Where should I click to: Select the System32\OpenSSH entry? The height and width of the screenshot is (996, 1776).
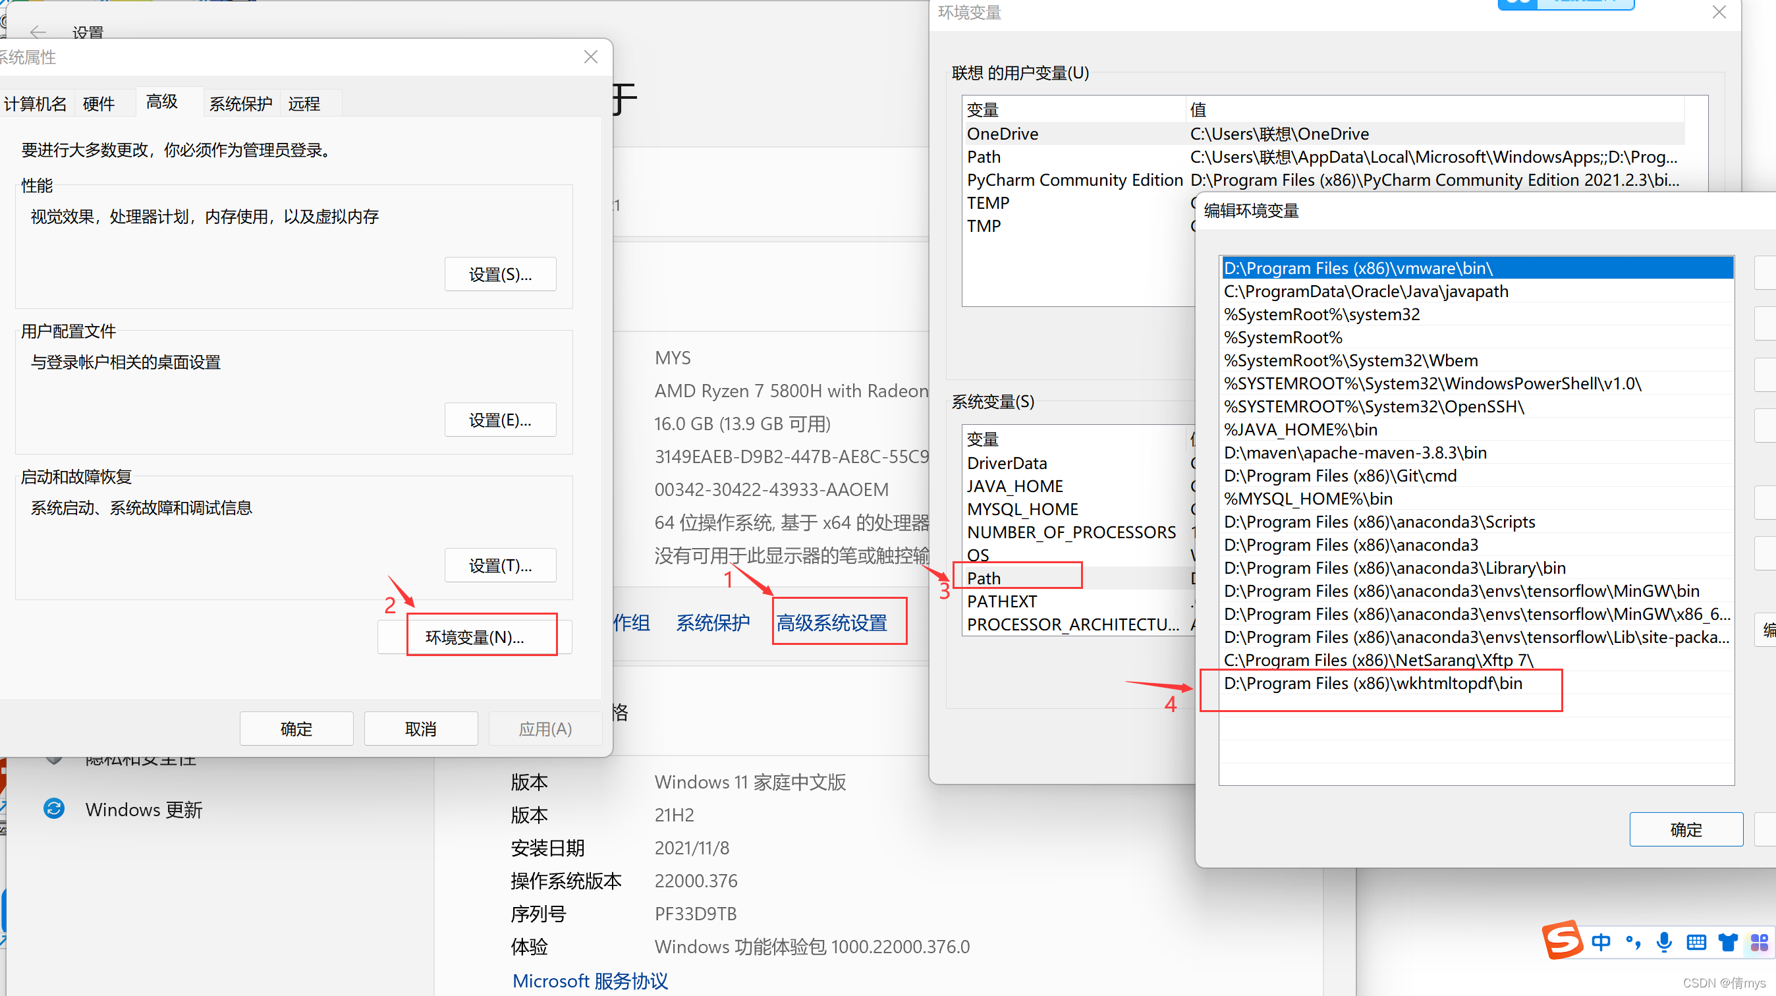(x=1477, y=406)
